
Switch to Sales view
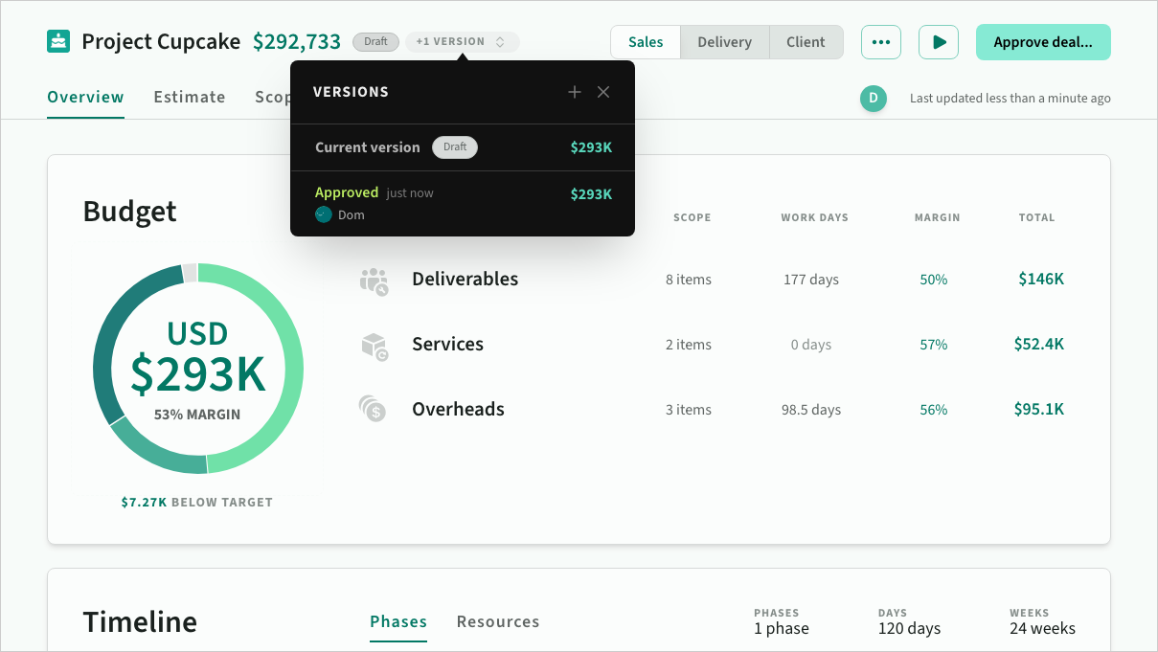pyautogui.click(x=646, y=42)
